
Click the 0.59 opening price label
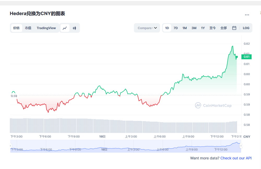point(14,96)
